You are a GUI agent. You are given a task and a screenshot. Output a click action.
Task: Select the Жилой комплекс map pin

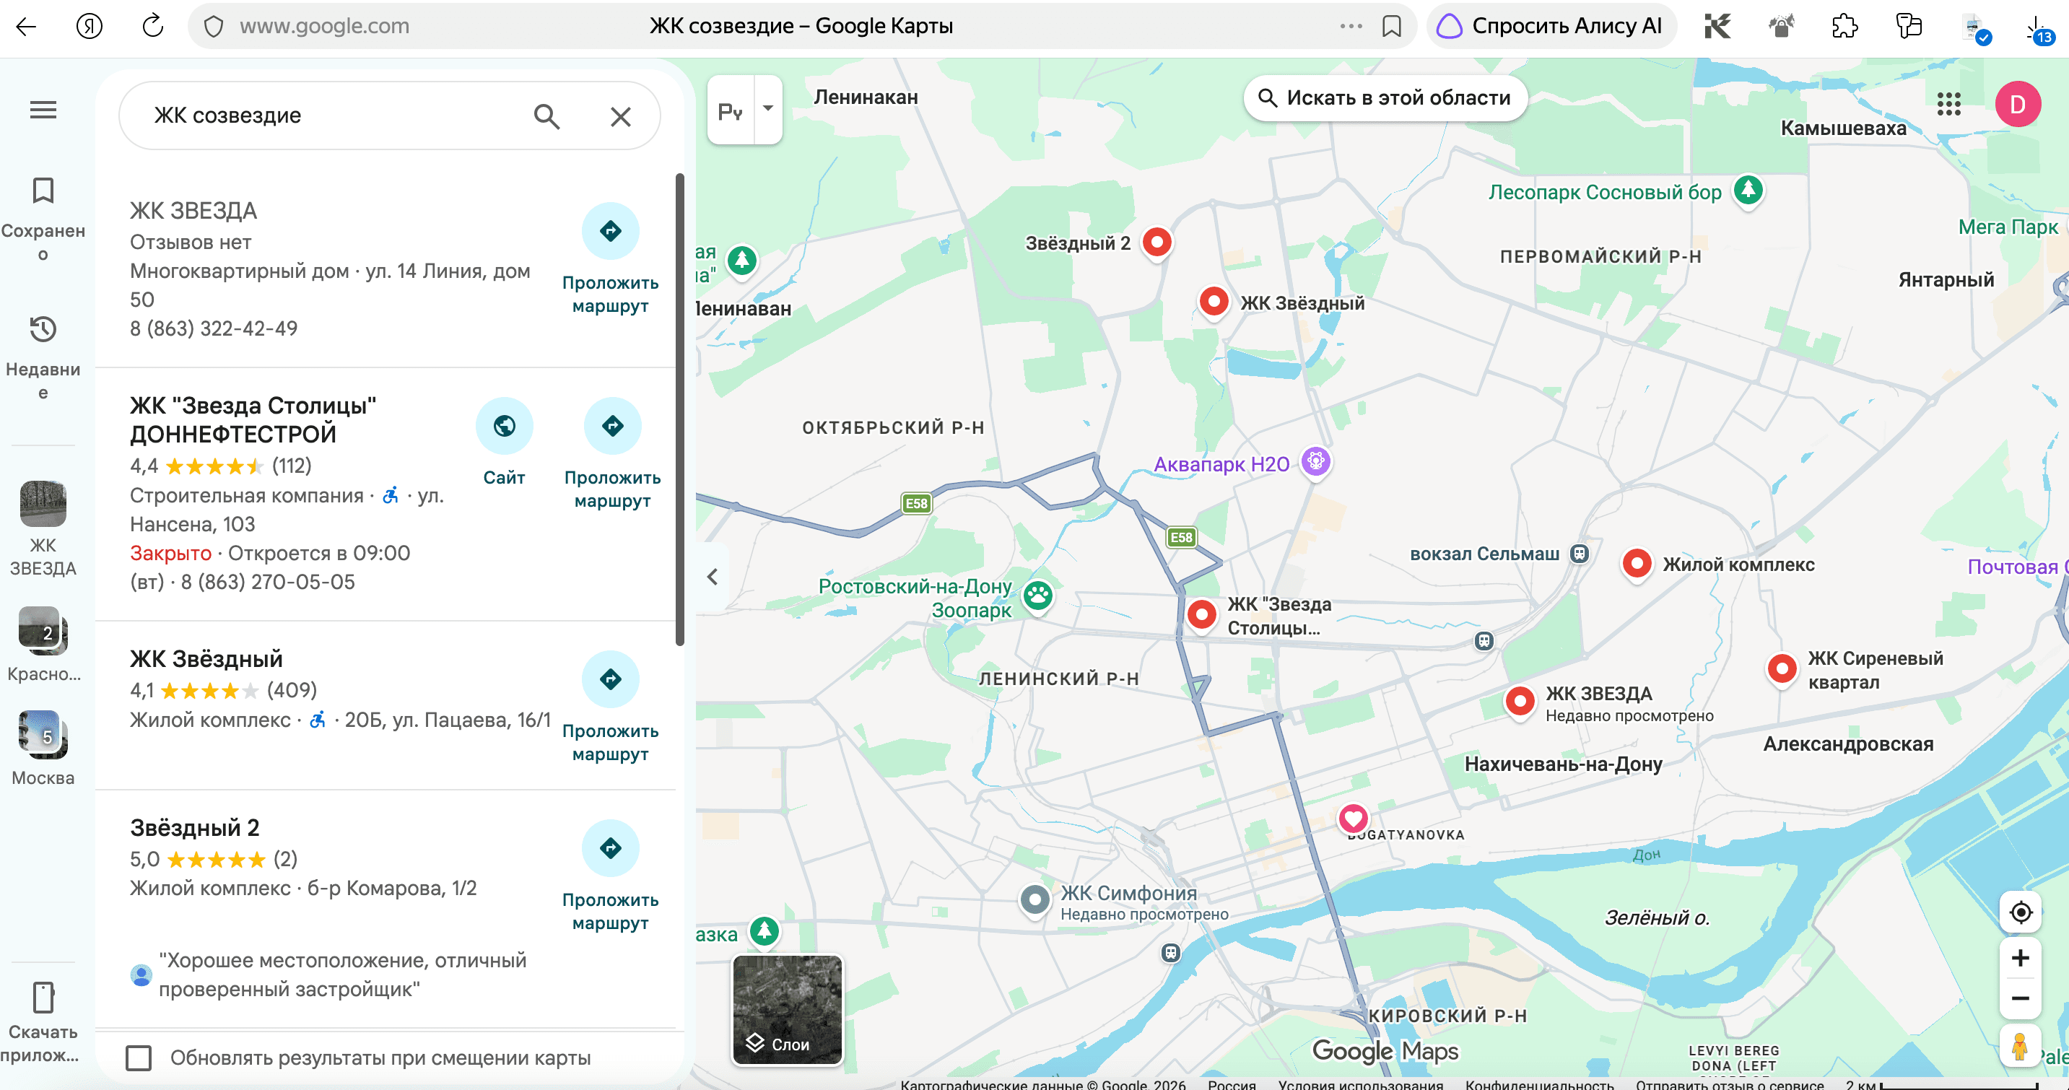point(1637,564)
